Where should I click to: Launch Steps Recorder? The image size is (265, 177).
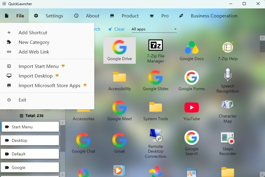[228, 143]
